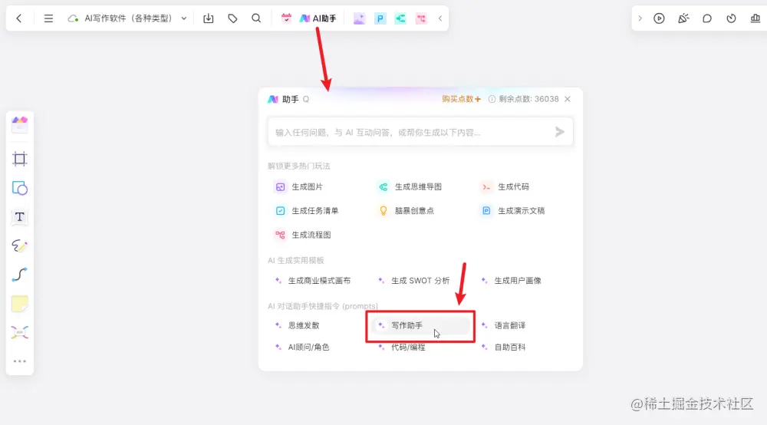Click the green mind map toolbar icon
This screenshot has height=425, width=767.
pyautogui.click(x=400, y=18)
